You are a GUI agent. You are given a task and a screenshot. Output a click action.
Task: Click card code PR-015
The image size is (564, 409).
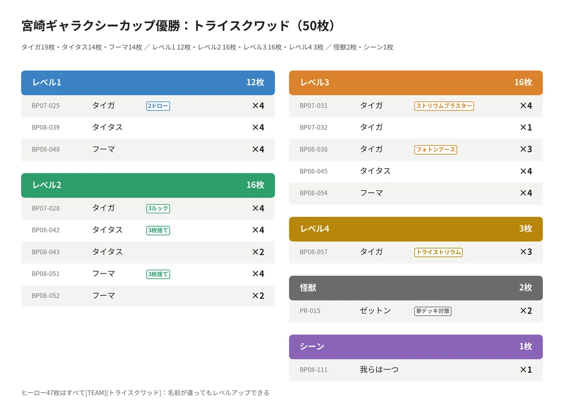coord(310,311)
